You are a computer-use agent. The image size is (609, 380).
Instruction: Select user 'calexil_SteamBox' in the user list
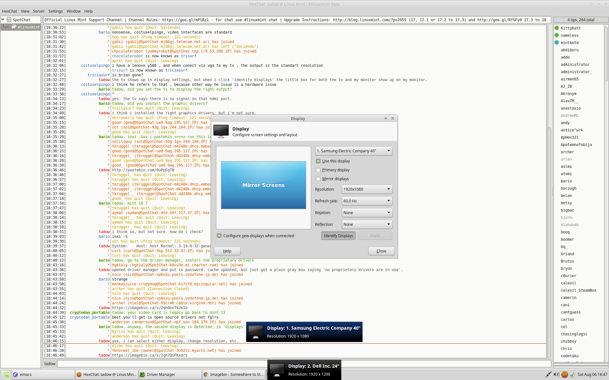(x=579, y=290)
